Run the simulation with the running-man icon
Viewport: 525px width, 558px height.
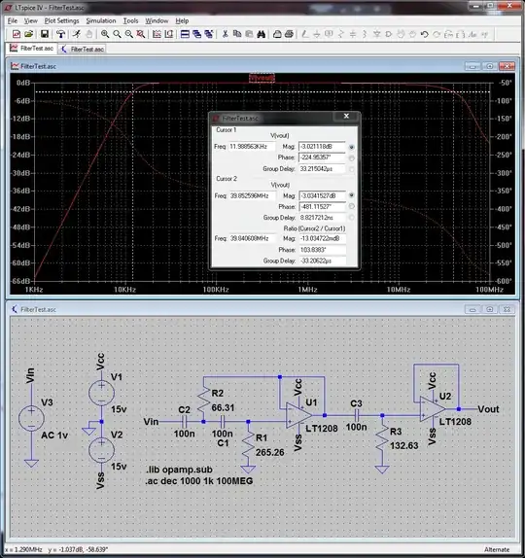coord(77,34)
